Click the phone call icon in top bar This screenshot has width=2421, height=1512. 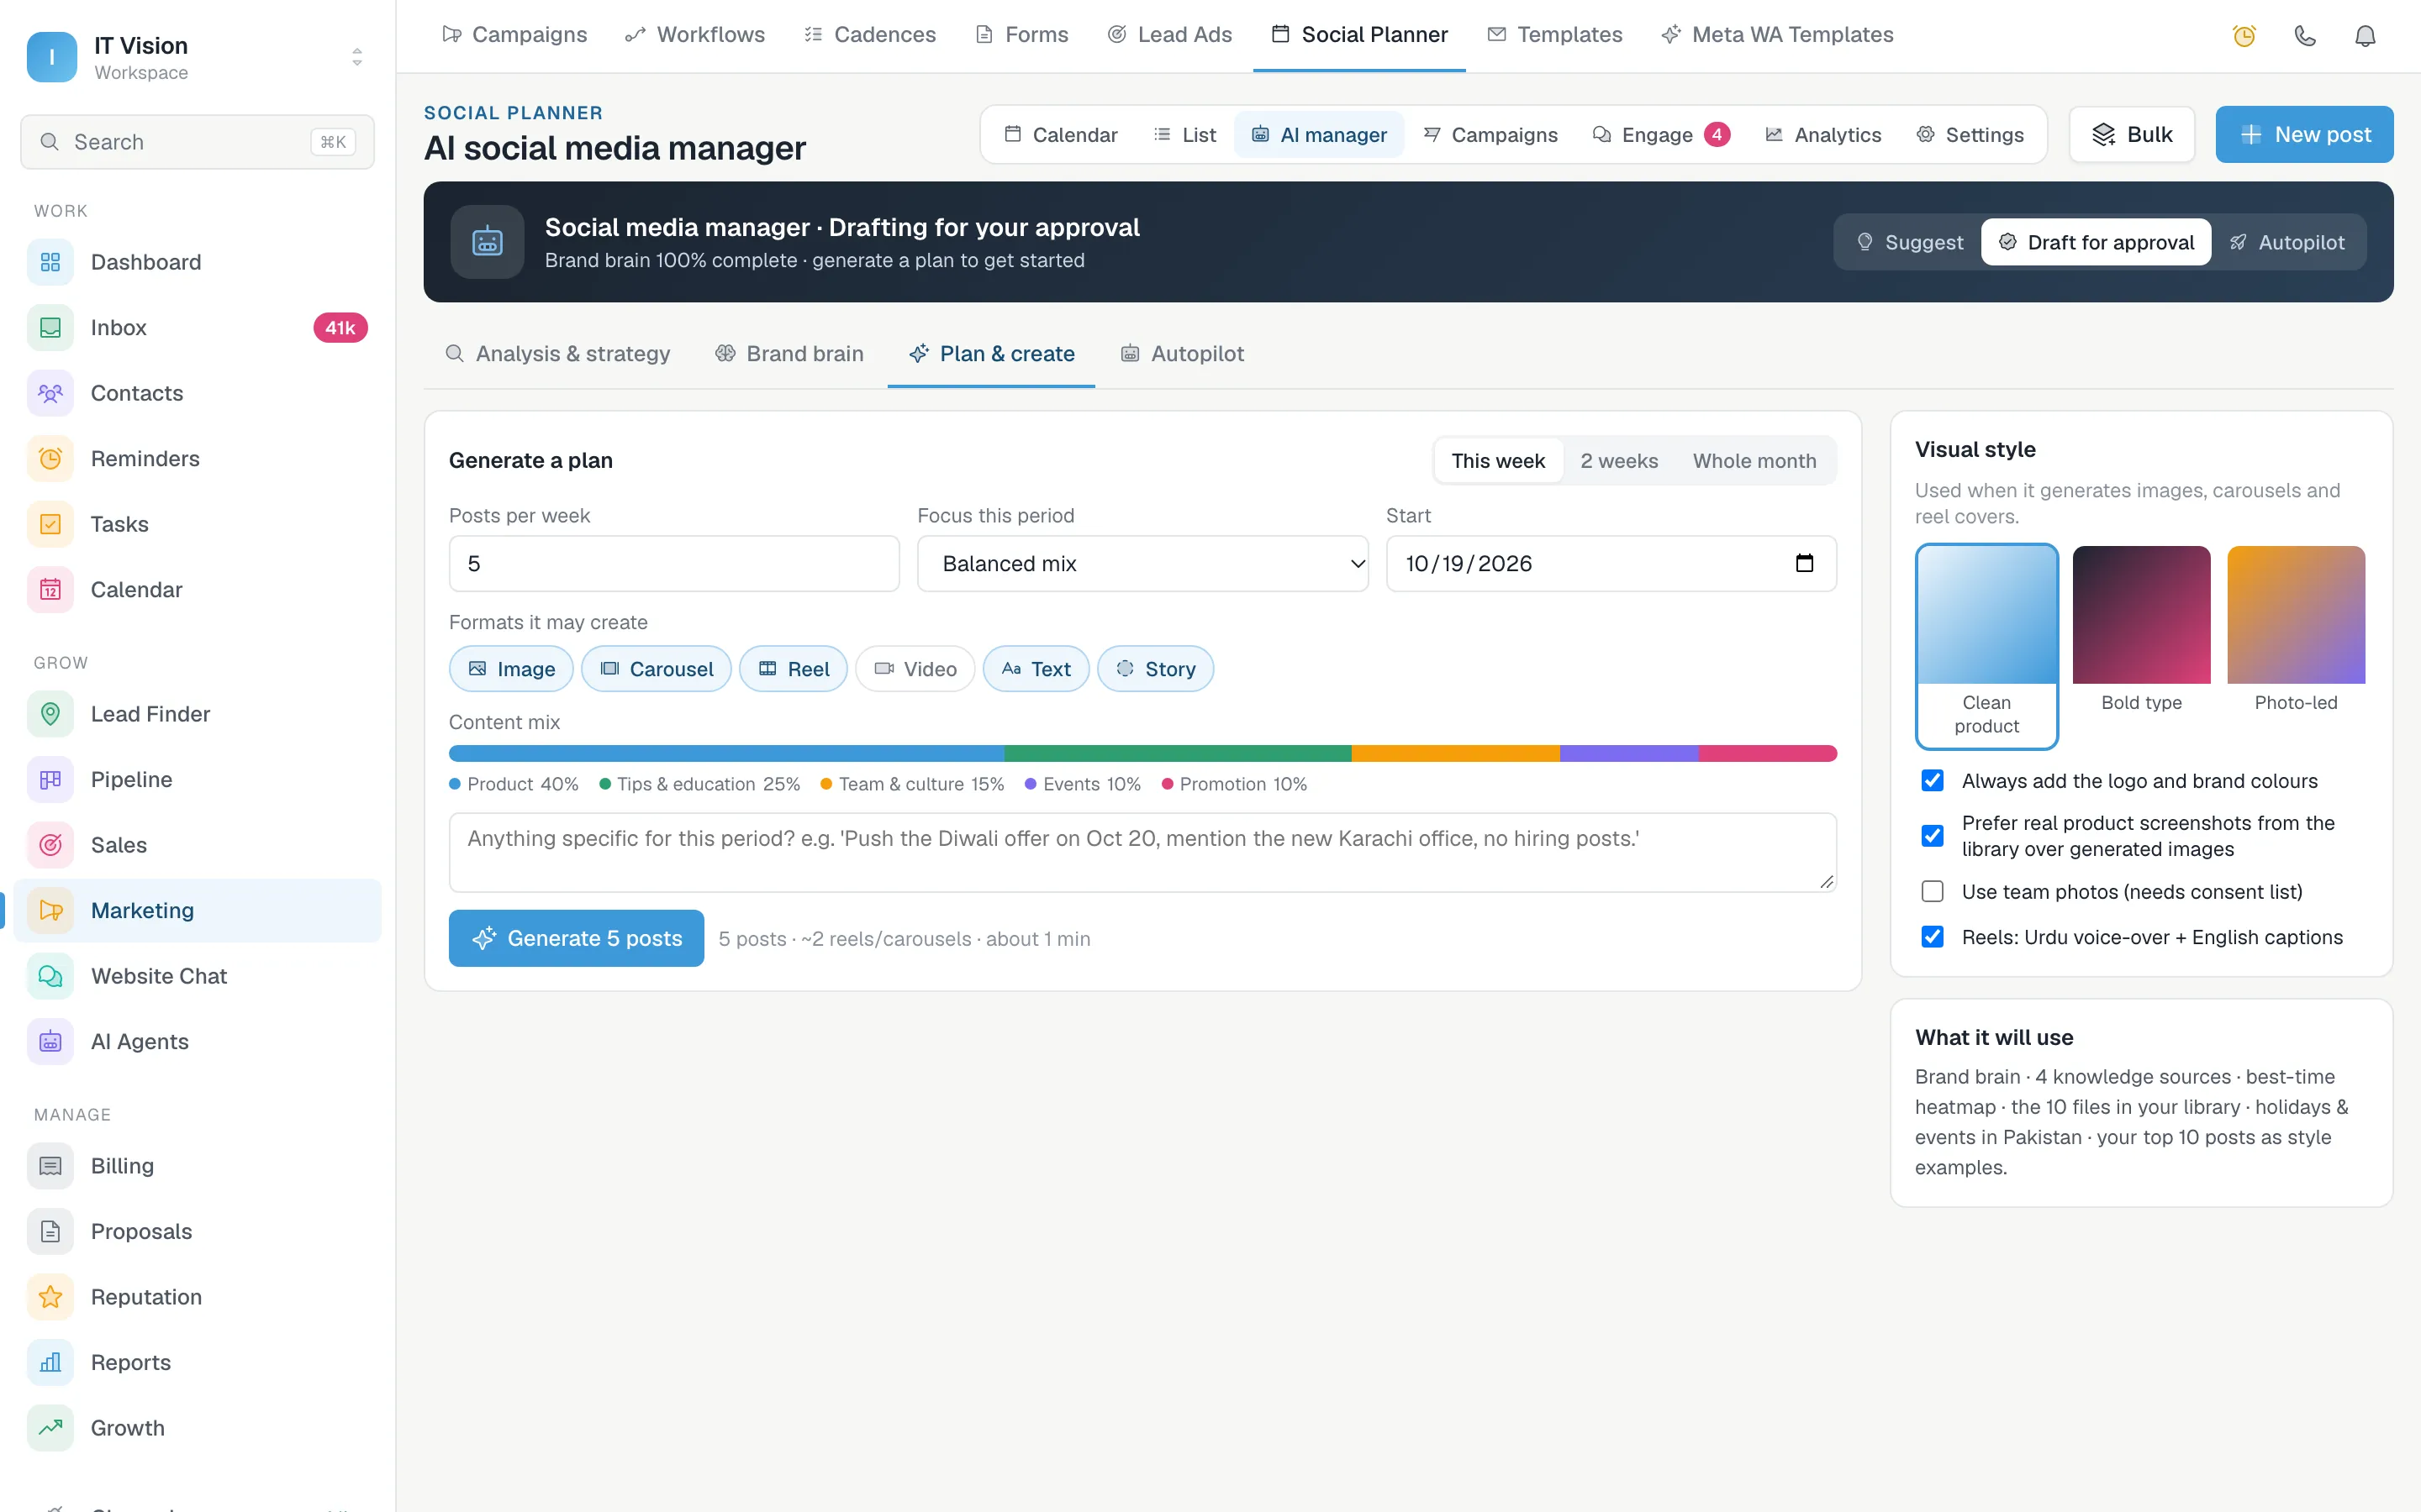pos(2304,36)
